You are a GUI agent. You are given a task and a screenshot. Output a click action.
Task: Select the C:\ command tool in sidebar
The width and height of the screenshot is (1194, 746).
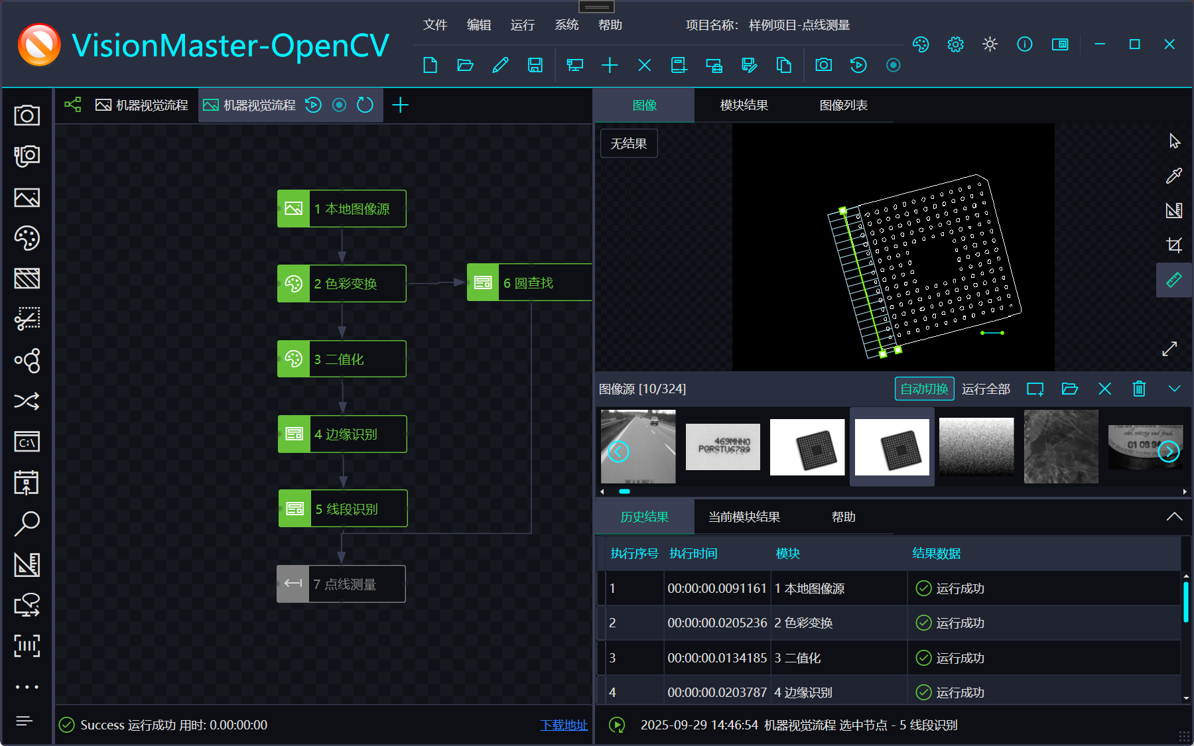[27, 442]
